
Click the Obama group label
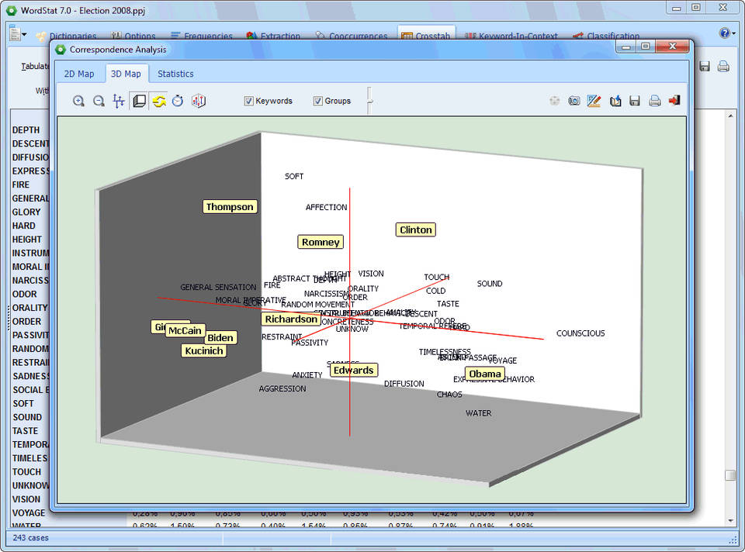[x=485, y=374]
